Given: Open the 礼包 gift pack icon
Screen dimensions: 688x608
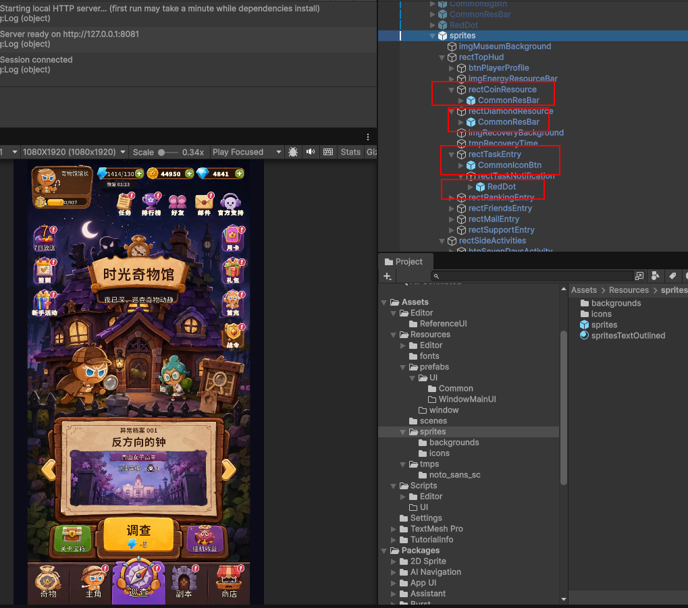Looking at the screenshot, I should [233, 271].
